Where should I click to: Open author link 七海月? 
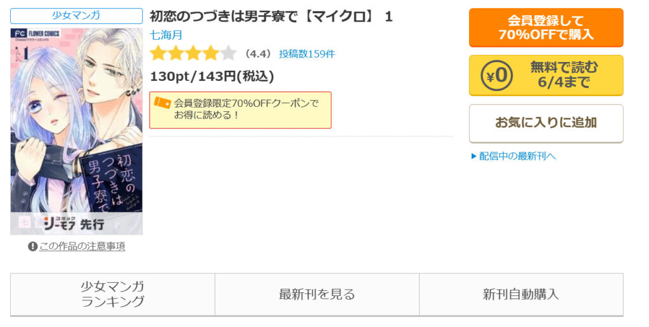[166, 35]
